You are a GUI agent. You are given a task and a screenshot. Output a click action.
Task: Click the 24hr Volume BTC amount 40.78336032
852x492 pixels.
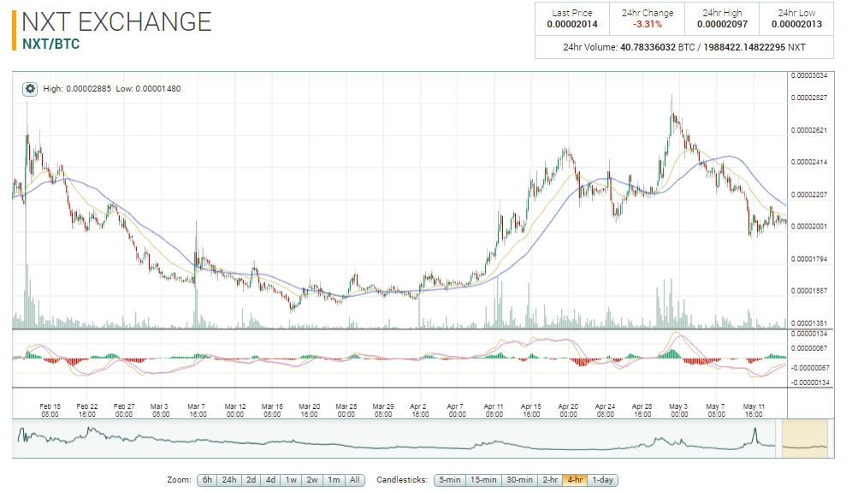tap(648, 47)
